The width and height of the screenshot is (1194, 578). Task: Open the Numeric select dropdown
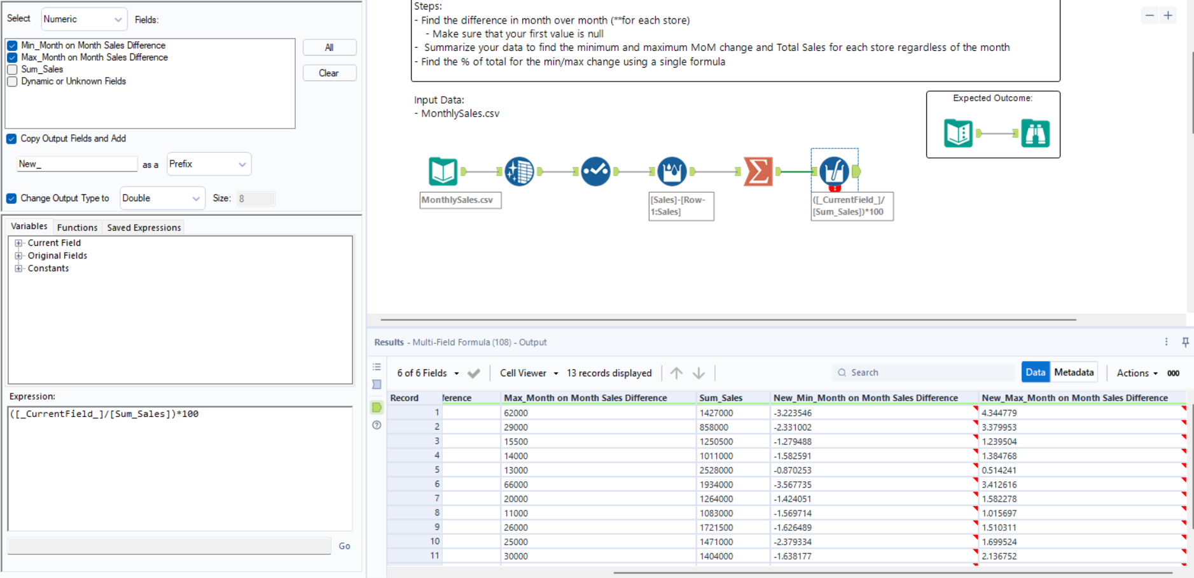point(83,19)
